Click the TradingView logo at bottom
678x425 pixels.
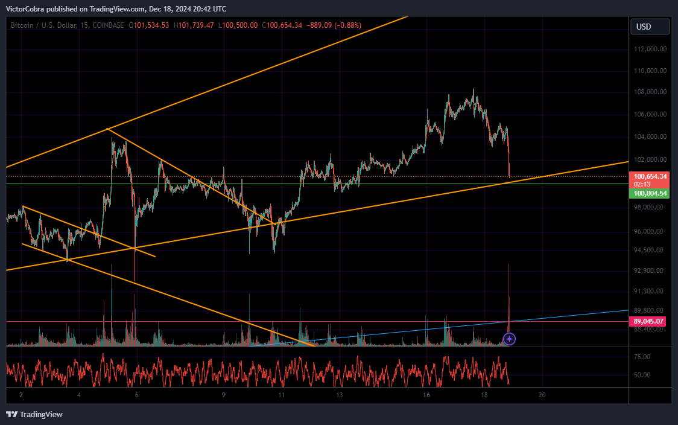click(x=34, y=414)
